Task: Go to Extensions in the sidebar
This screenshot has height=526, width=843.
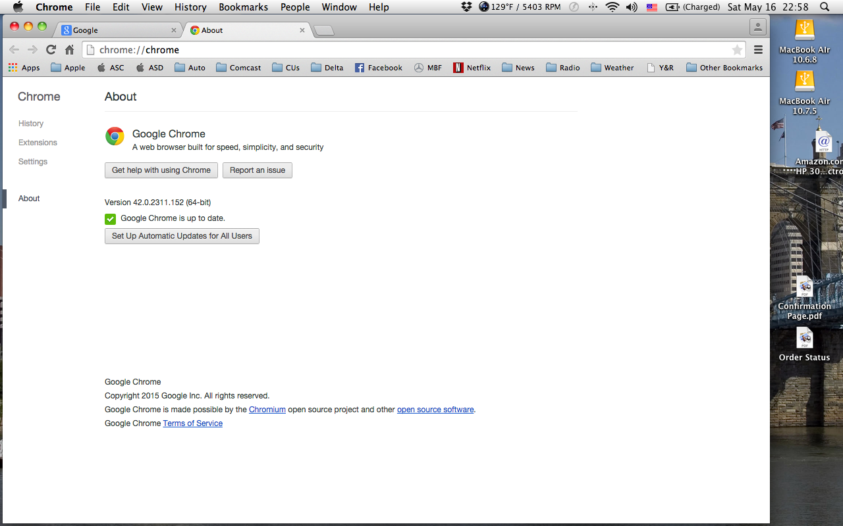Action: (x=38, y=143)
